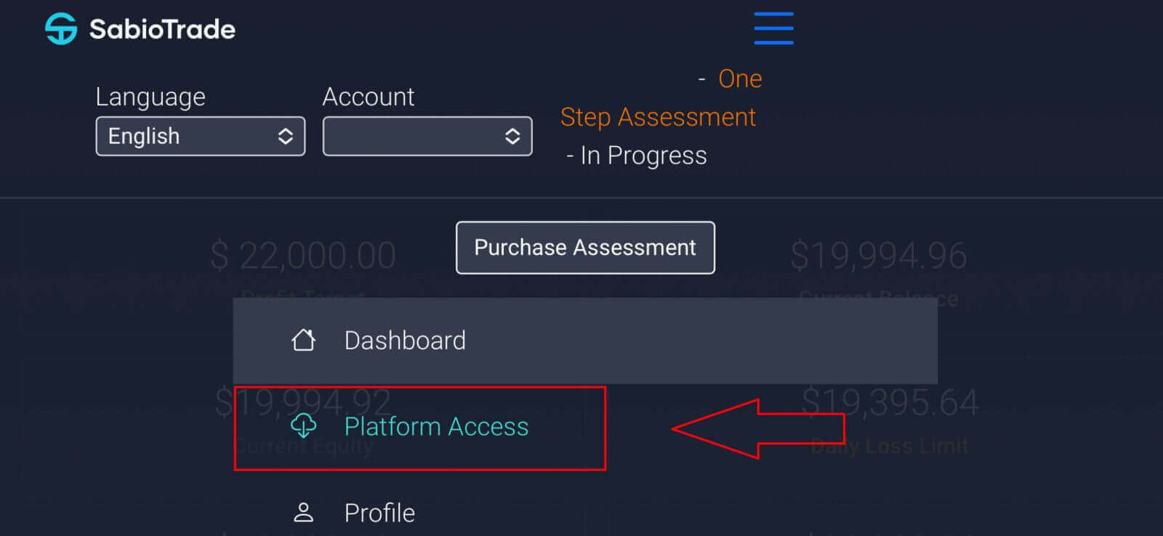Click the Purchase Assessment button

click(584, 248)
